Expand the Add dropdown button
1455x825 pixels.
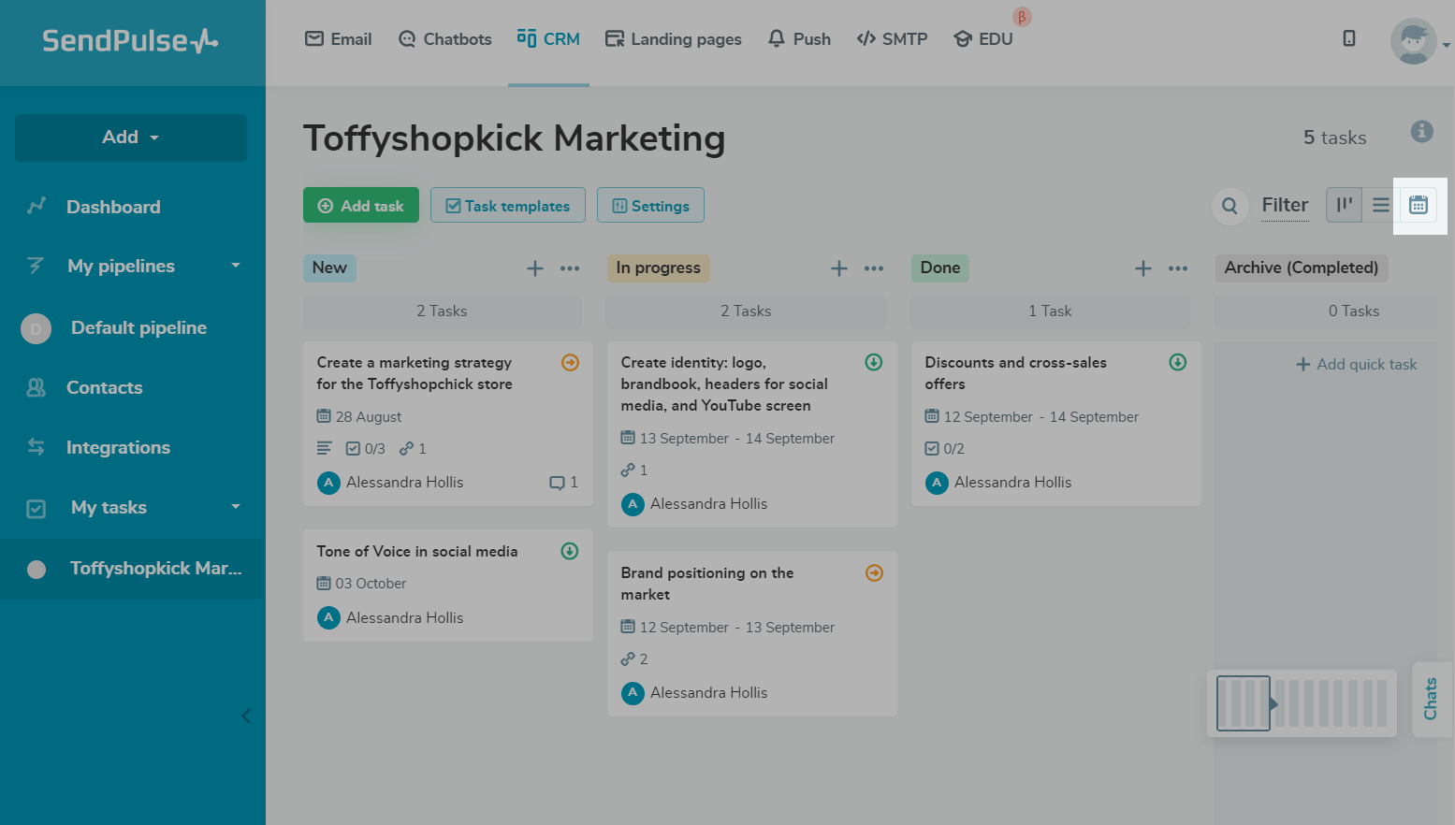click(x=131, y=137)
